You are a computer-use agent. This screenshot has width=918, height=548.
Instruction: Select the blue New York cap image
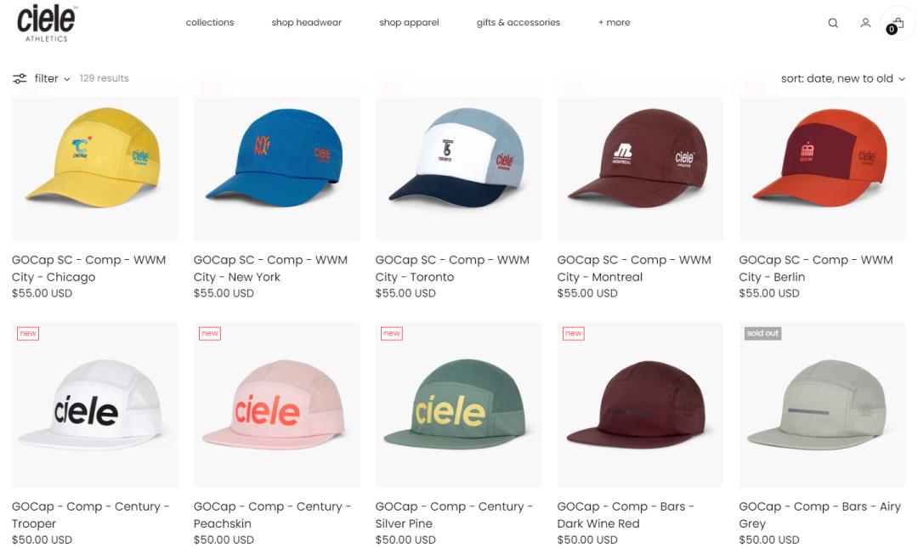276,168
